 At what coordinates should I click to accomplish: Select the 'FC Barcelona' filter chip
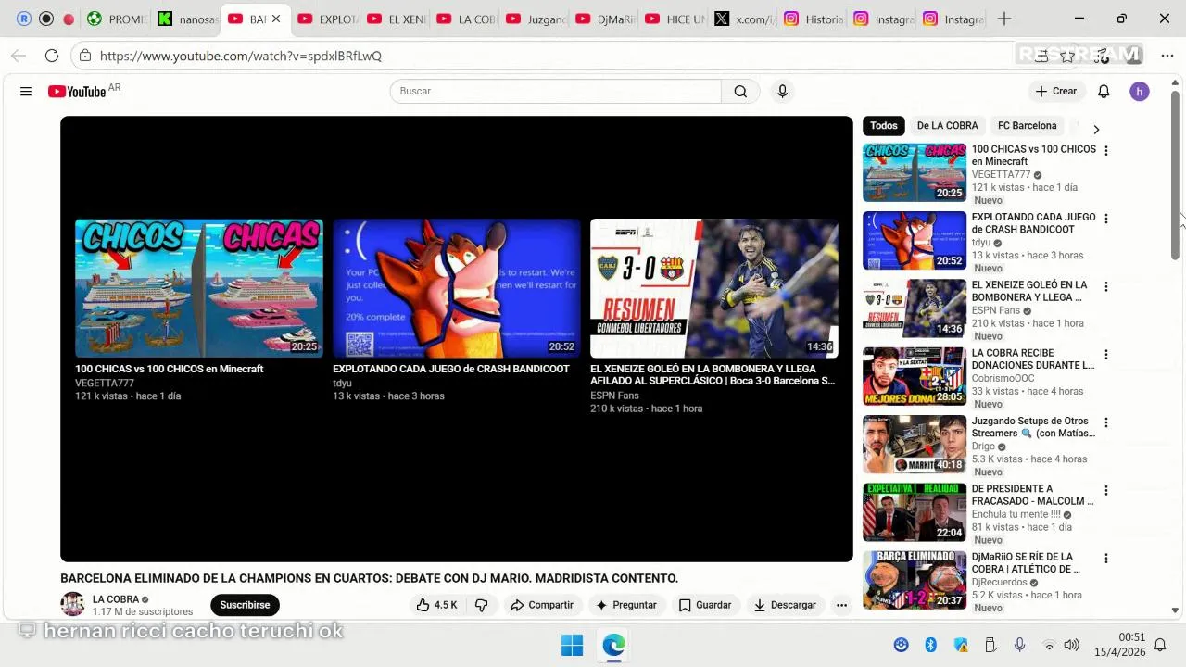click(1027, 126)
